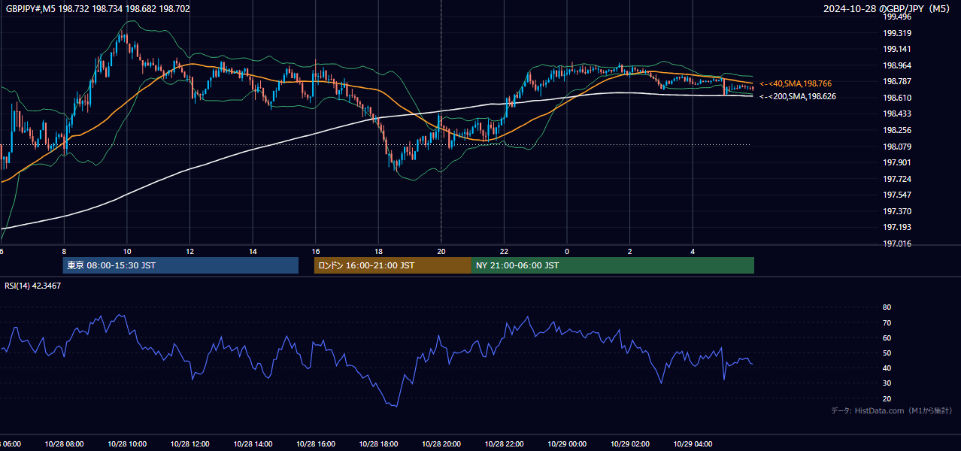
Task: Click price level 197.724 on price axis
Action: pos(897,179)
